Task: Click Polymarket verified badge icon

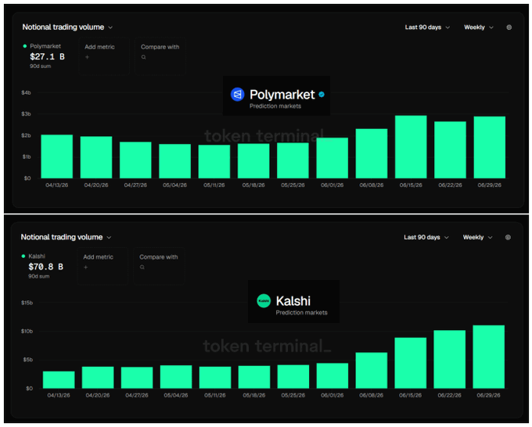Action: 322,95
